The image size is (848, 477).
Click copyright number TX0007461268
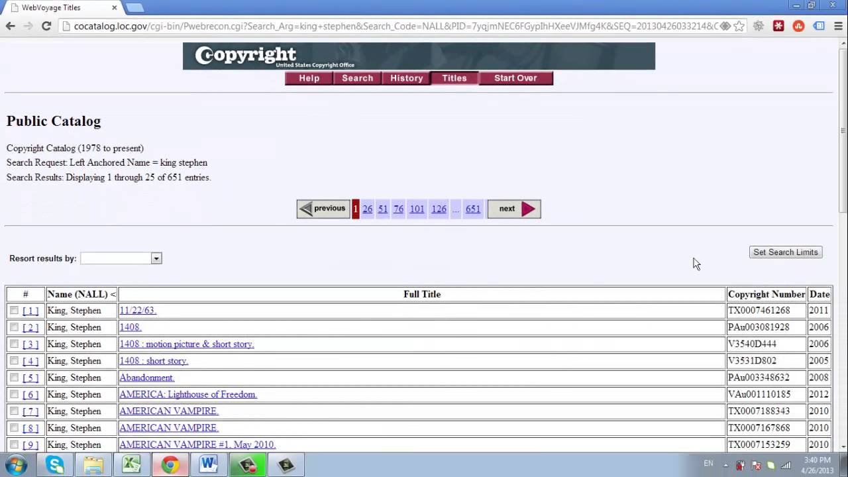[x=759, y=310]
